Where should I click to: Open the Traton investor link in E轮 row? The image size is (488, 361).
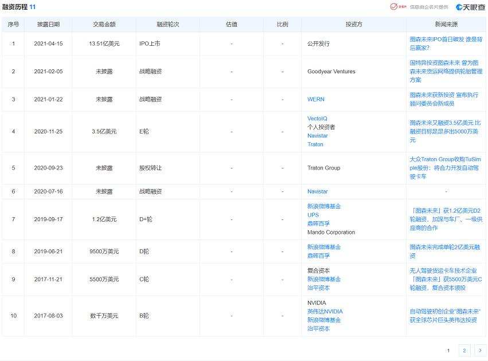315,144
